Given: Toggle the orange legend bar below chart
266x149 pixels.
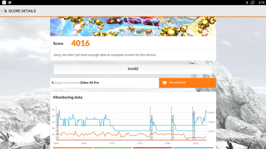Looking at the screenshot, I should pos(72,148).
